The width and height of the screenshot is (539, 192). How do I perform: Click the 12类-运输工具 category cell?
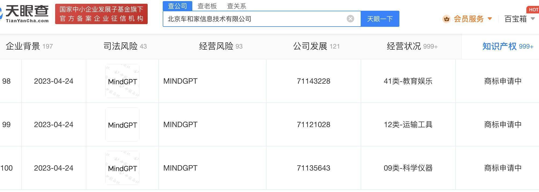408,125
